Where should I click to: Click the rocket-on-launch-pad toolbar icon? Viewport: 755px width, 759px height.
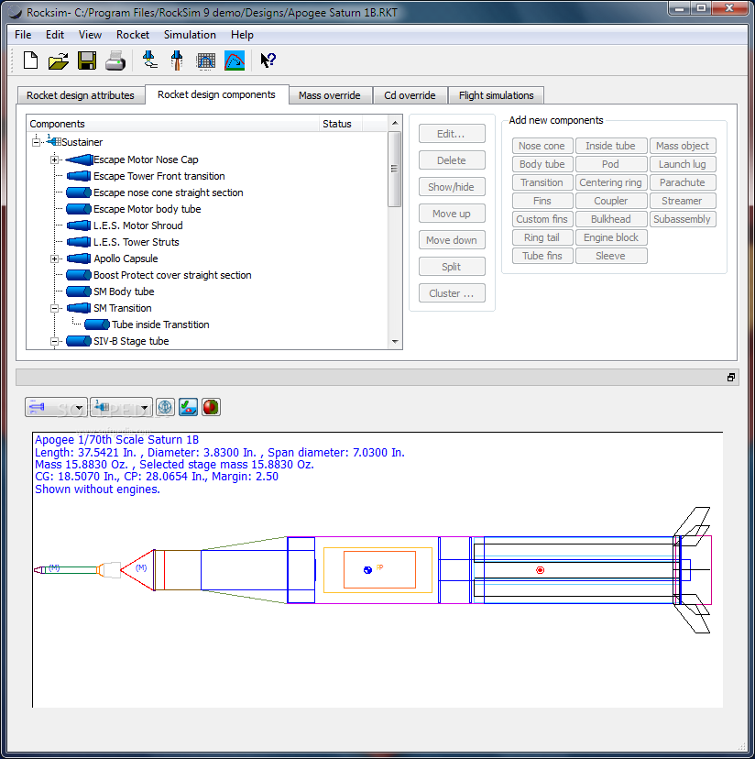tap(149, 60)
